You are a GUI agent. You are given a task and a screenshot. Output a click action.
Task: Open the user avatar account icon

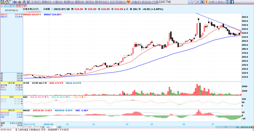point(228,2)
